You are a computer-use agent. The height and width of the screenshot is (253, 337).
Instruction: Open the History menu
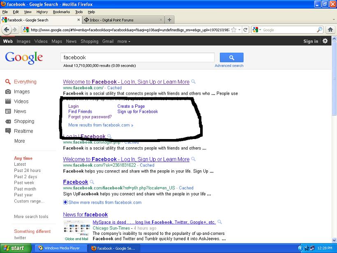tap(42, 12)
